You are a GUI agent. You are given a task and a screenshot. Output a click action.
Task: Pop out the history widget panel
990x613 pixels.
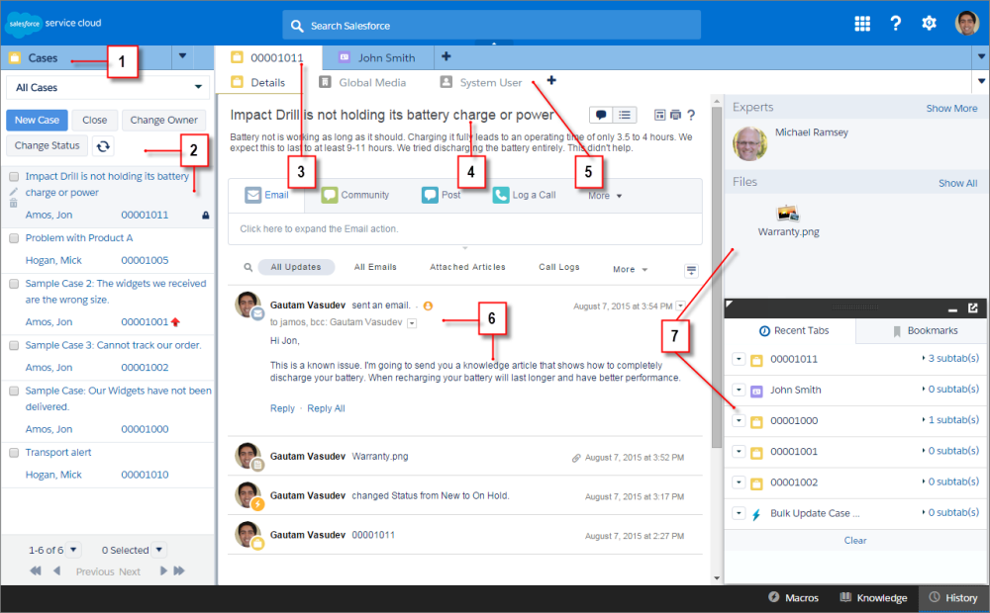(x=973, y=308)
